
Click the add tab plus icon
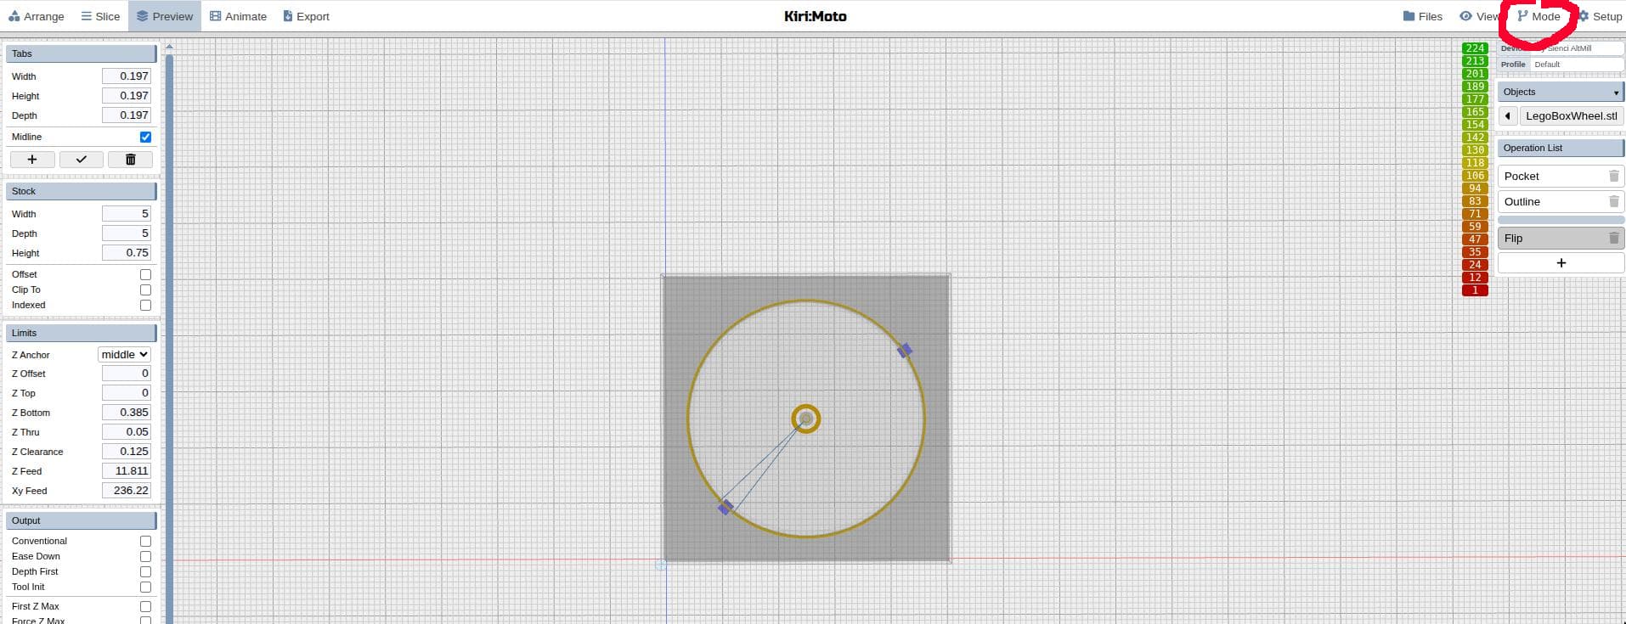pyautogui.click(x=32, y=160)
